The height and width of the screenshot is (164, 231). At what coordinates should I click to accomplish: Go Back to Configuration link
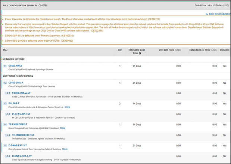[x=220, y=14]
